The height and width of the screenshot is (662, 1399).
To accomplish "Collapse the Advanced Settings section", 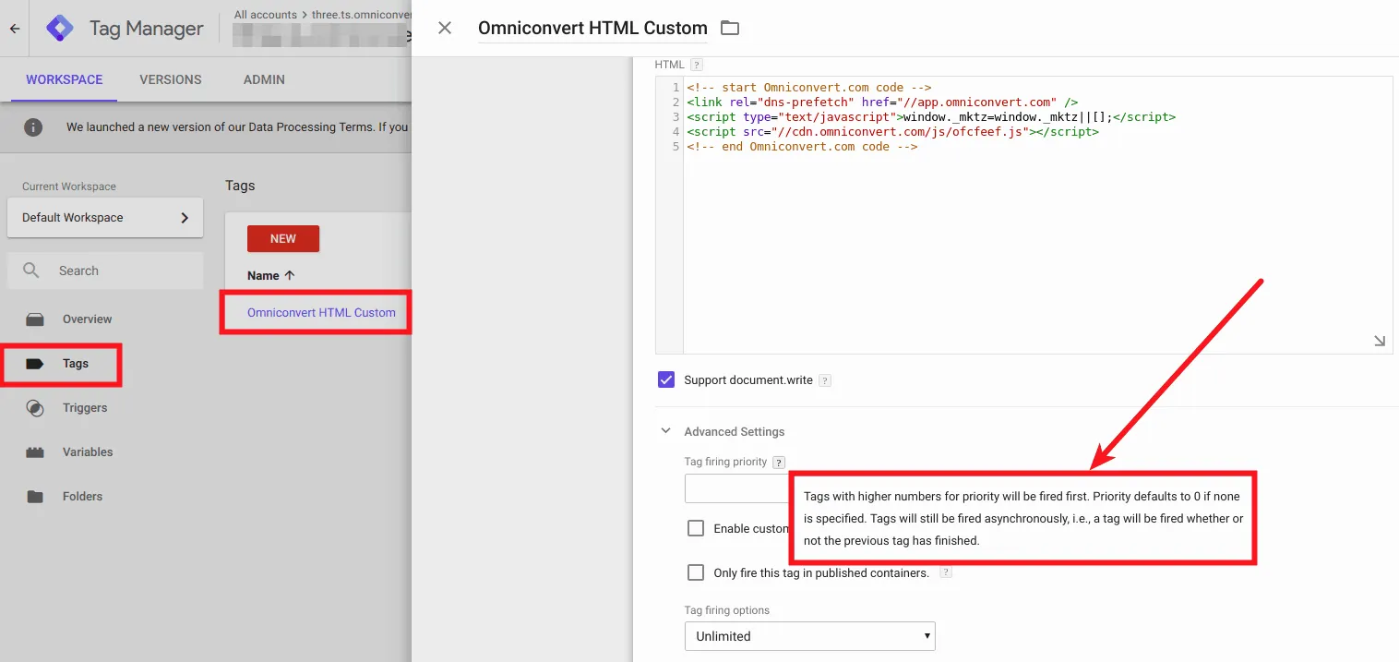I will pos(665,431).
